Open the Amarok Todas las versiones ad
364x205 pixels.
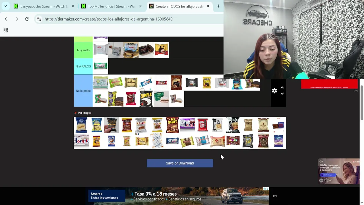(107, 196)
